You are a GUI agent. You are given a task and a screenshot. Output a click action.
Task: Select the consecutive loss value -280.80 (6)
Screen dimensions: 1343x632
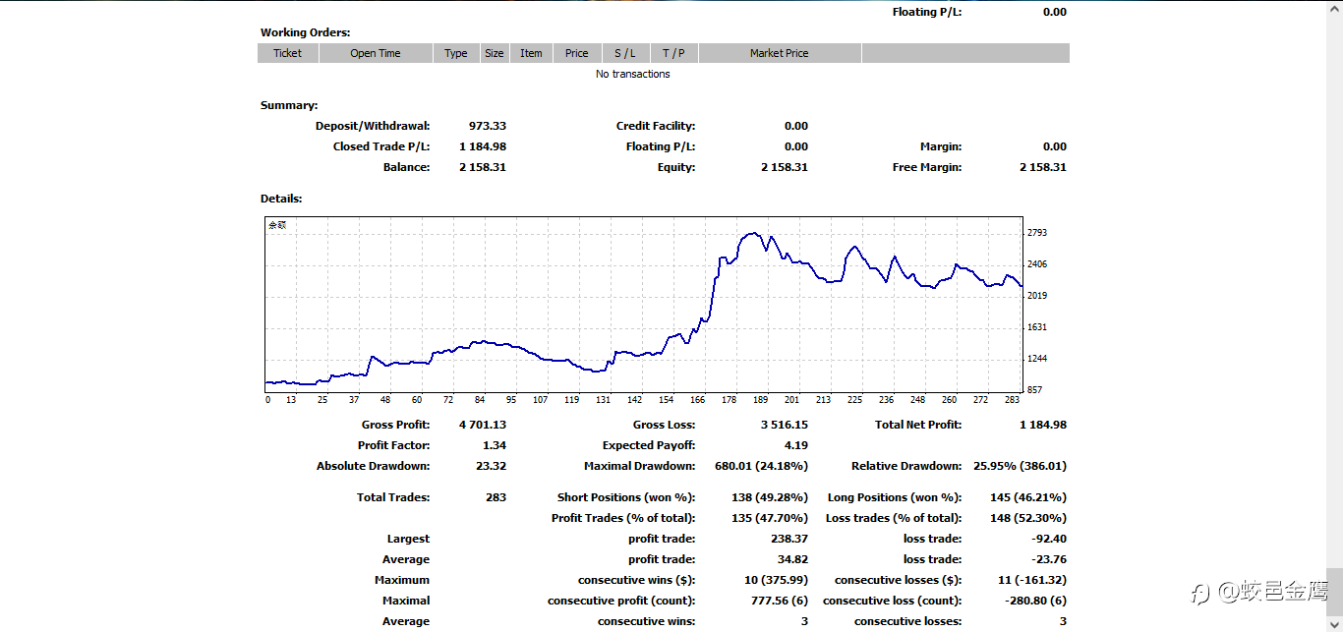tap(1034, 601)
